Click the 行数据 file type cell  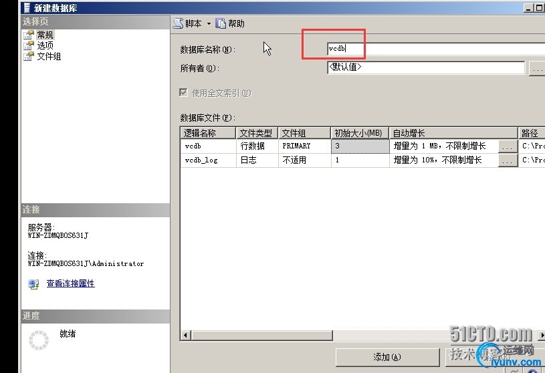point(257,146)
